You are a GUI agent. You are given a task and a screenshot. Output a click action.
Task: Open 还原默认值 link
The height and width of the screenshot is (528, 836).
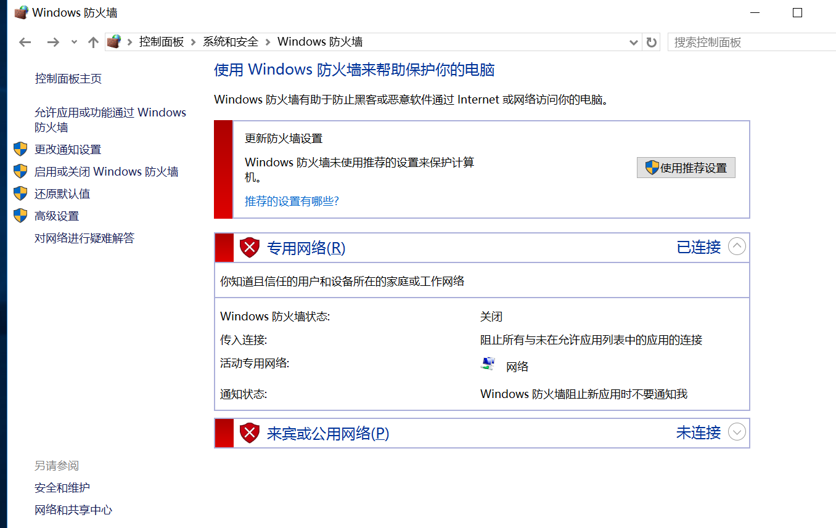(x=62, y=193)
